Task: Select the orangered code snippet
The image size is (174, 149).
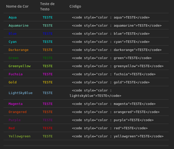Action: coord(116,112)
